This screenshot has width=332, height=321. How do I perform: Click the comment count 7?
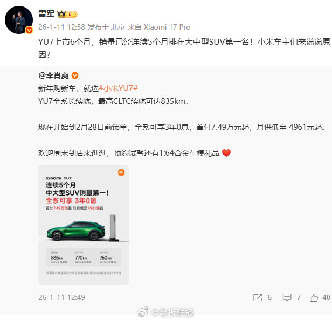pyautogui.click(x=299, y=297)
